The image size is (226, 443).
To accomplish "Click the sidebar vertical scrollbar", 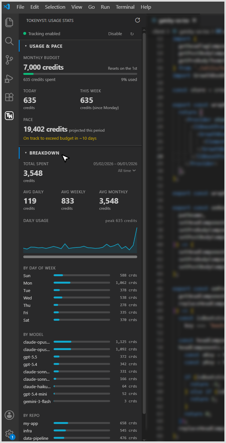I will (x=144, y=223).
